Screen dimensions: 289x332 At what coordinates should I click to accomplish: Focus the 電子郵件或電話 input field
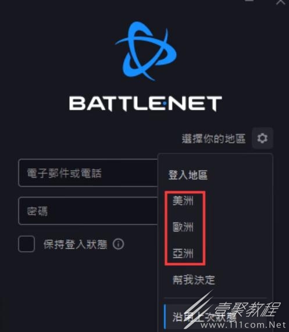click(x=88, y=173)
